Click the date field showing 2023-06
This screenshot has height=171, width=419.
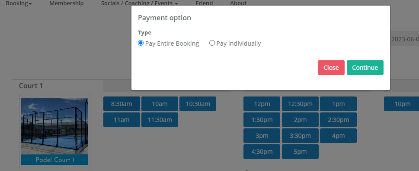404,40
